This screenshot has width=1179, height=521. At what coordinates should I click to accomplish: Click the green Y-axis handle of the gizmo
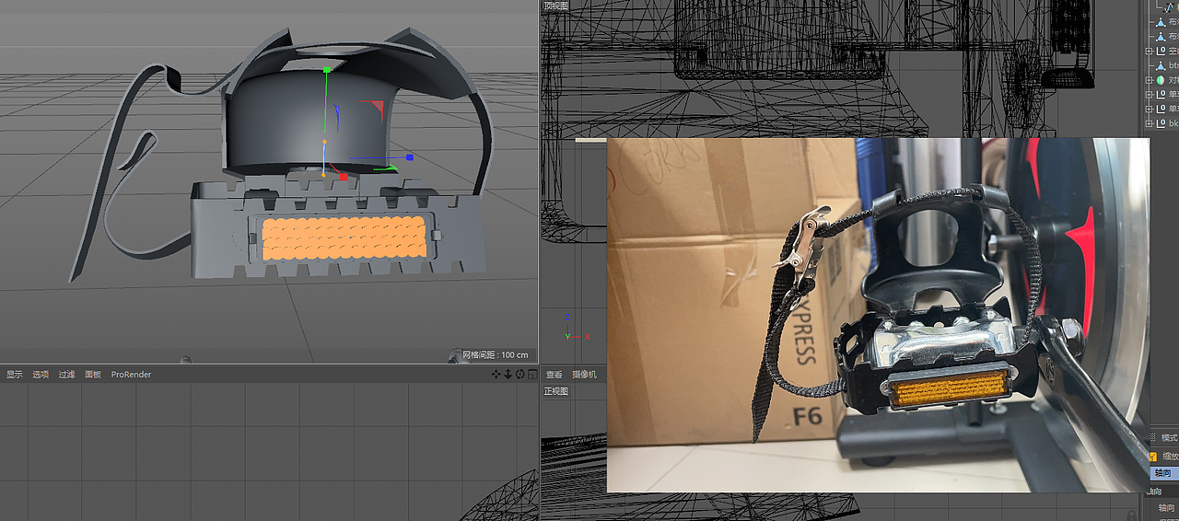(x=326, y=69)
